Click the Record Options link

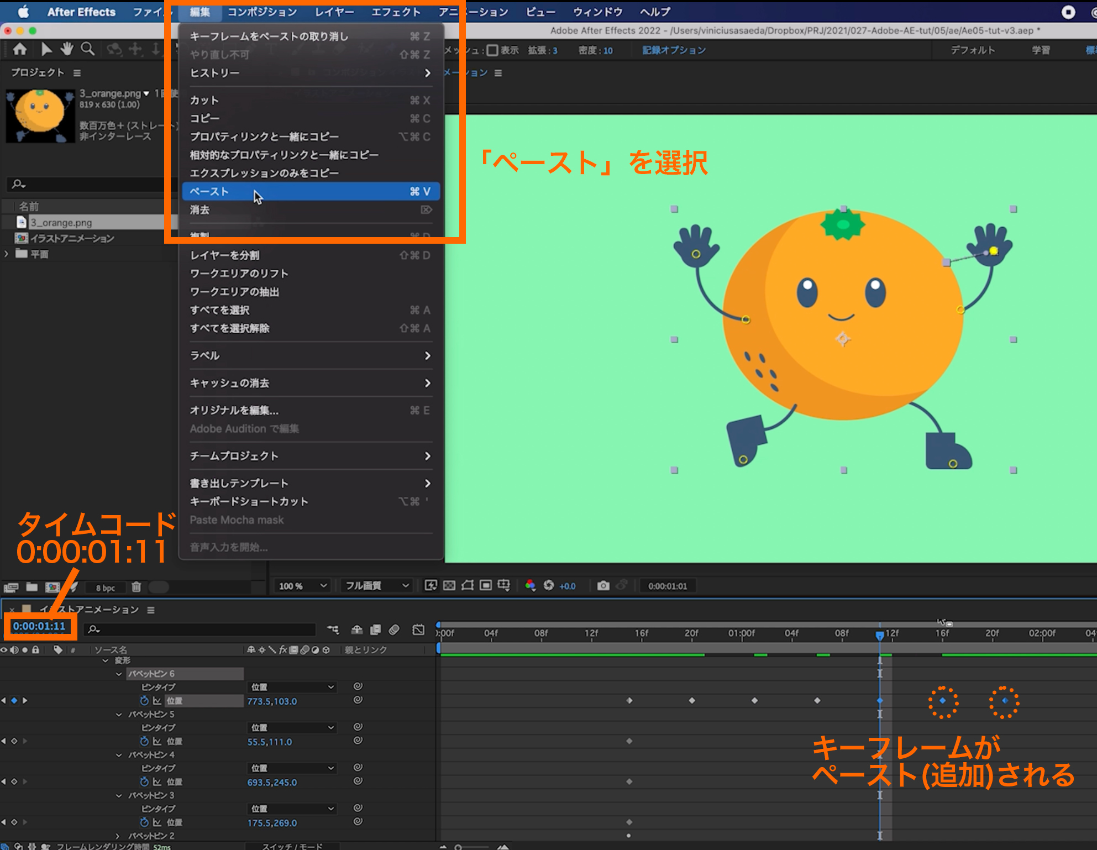coord(674,50)
